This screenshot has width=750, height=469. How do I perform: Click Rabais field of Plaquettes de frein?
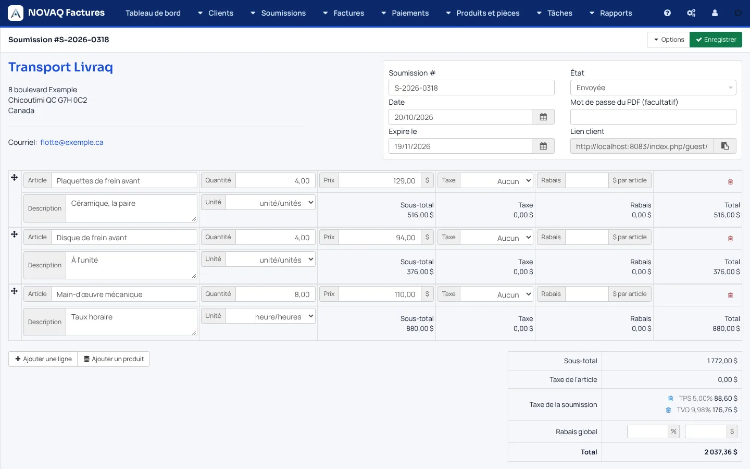pyautogui.click(x=587, y=180)
